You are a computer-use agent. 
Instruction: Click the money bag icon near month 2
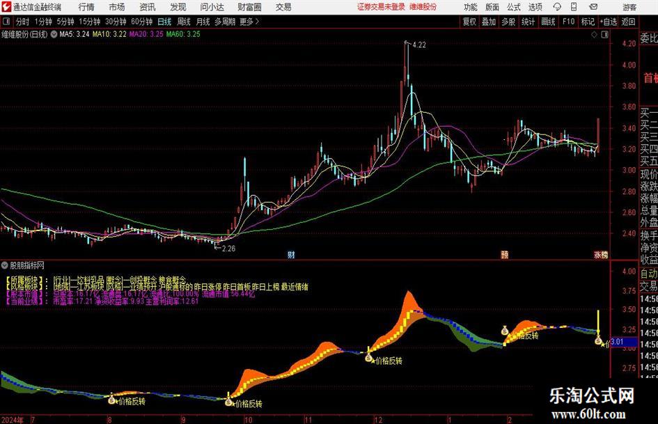point(505,331)
